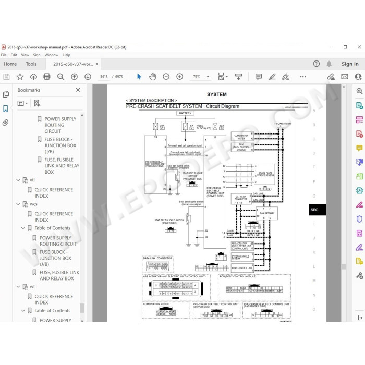Open the Sign menu
The width and height of the screenshot is (365, 365).
click(x=36, y=55)
